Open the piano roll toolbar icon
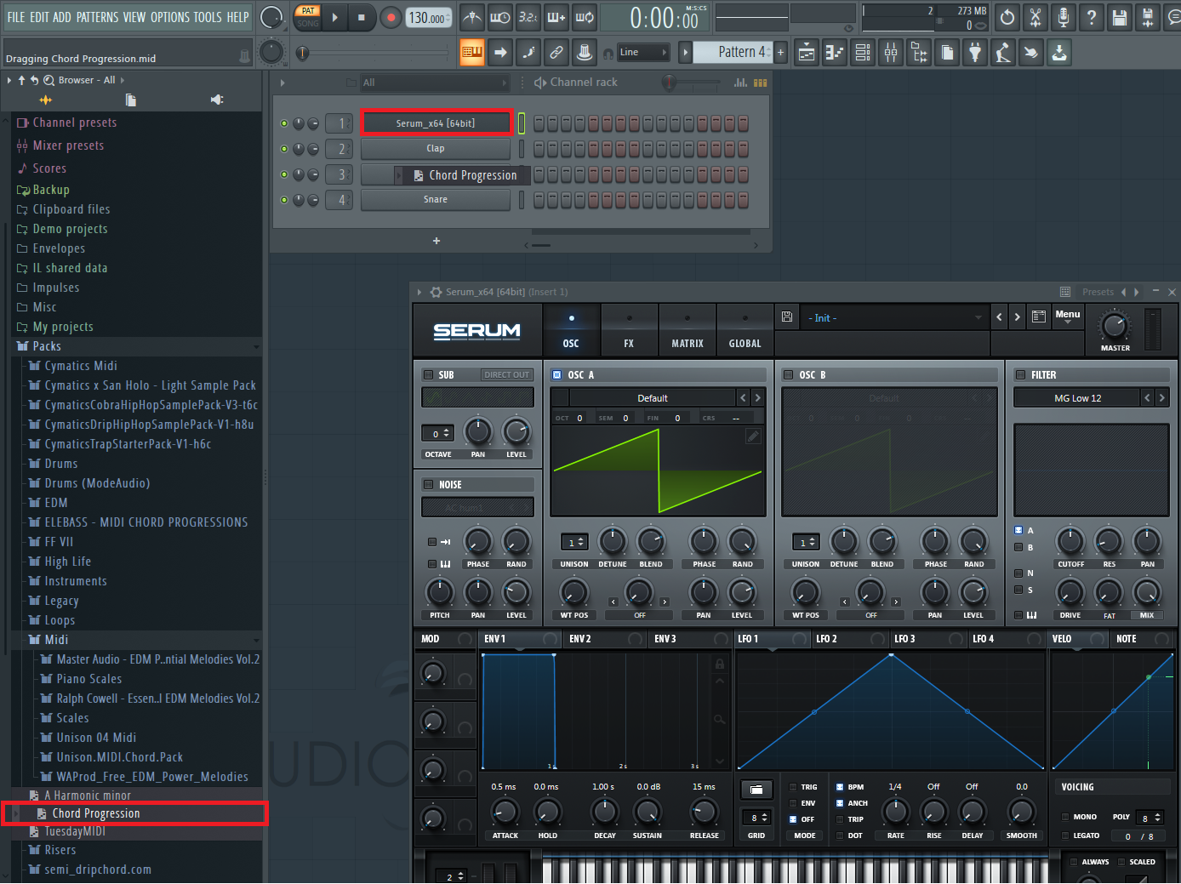This screenshot has height=884, width=1181. 835,53
